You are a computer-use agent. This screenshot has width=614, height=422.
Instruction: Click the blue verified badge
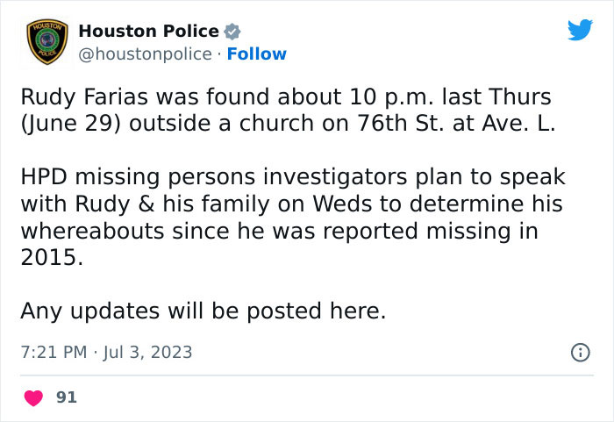pos(232,32)
